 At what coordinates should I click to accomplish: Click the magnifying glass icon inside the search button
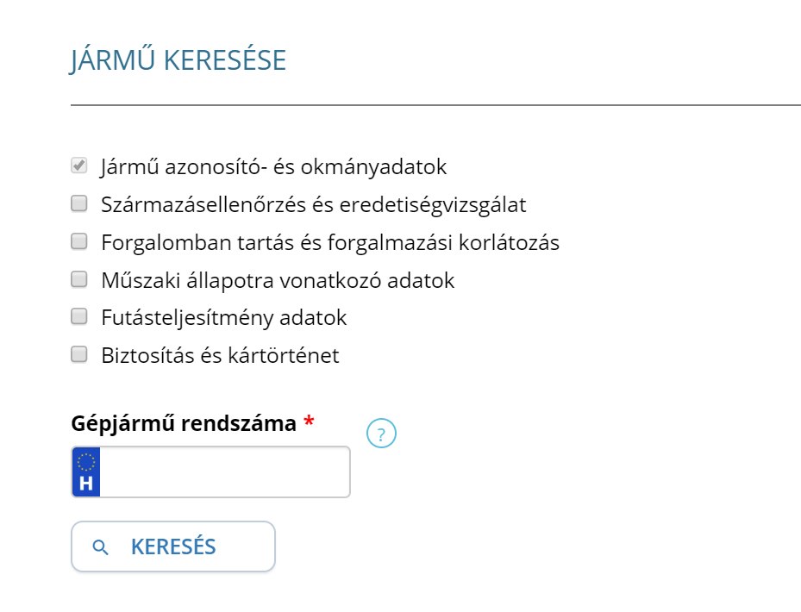tap(102, 546)
